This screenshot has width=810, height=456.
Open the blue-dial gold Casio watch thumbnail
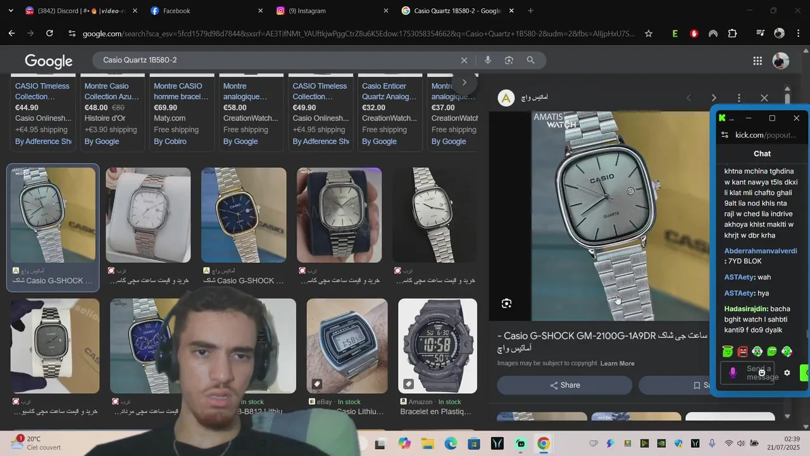(244, 215)
